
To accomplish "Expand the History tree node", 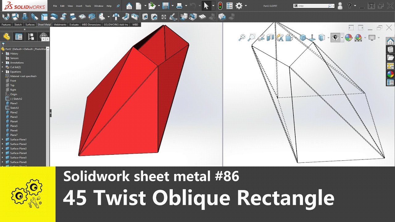I will 2,54.
